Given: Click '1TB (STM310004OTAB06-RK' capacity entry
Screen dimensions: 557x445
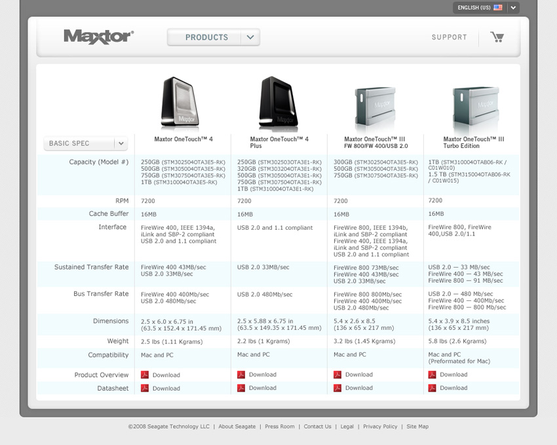Looking at the screenshot, I should pos(467,162).
